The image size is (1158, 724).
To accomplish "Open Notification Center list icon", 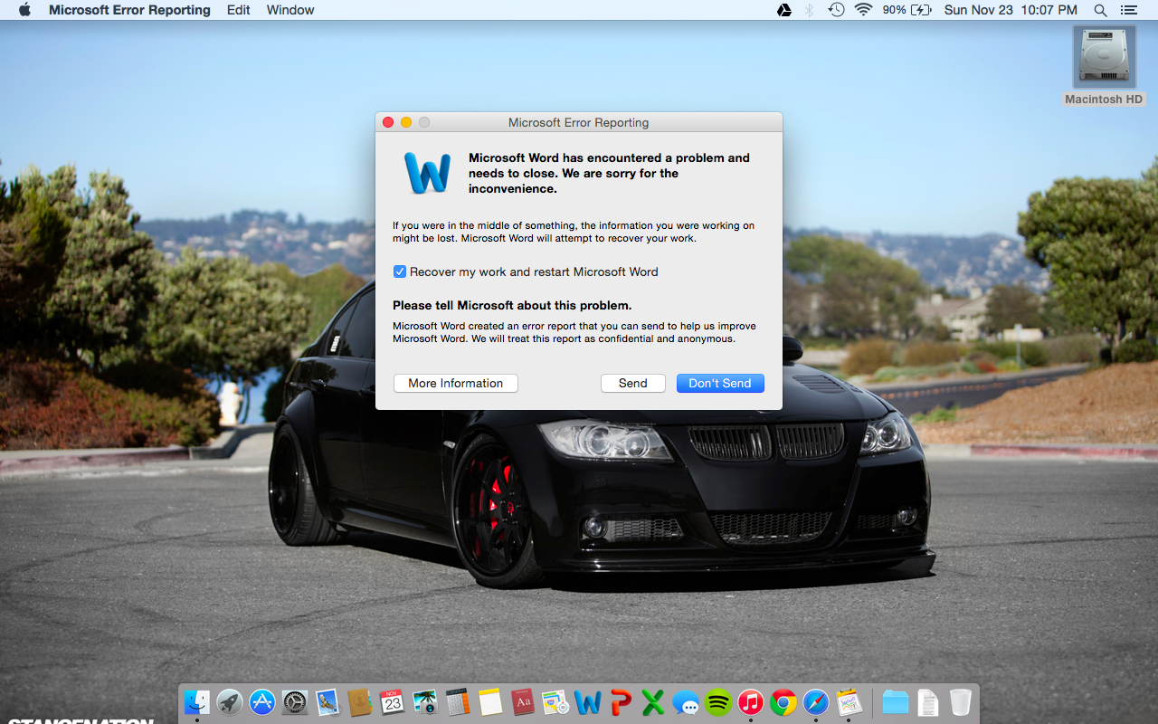I will [x=1128, y=10].
